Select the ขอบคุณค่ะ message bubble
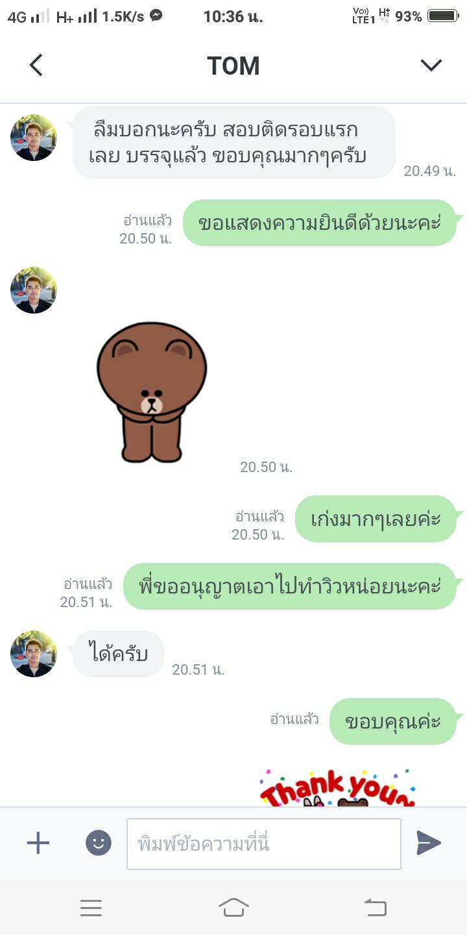 click(x=393, y=721)
